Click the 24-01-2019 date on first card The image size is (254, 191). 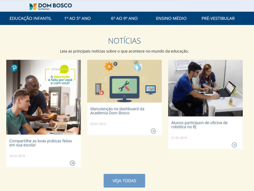17,156
